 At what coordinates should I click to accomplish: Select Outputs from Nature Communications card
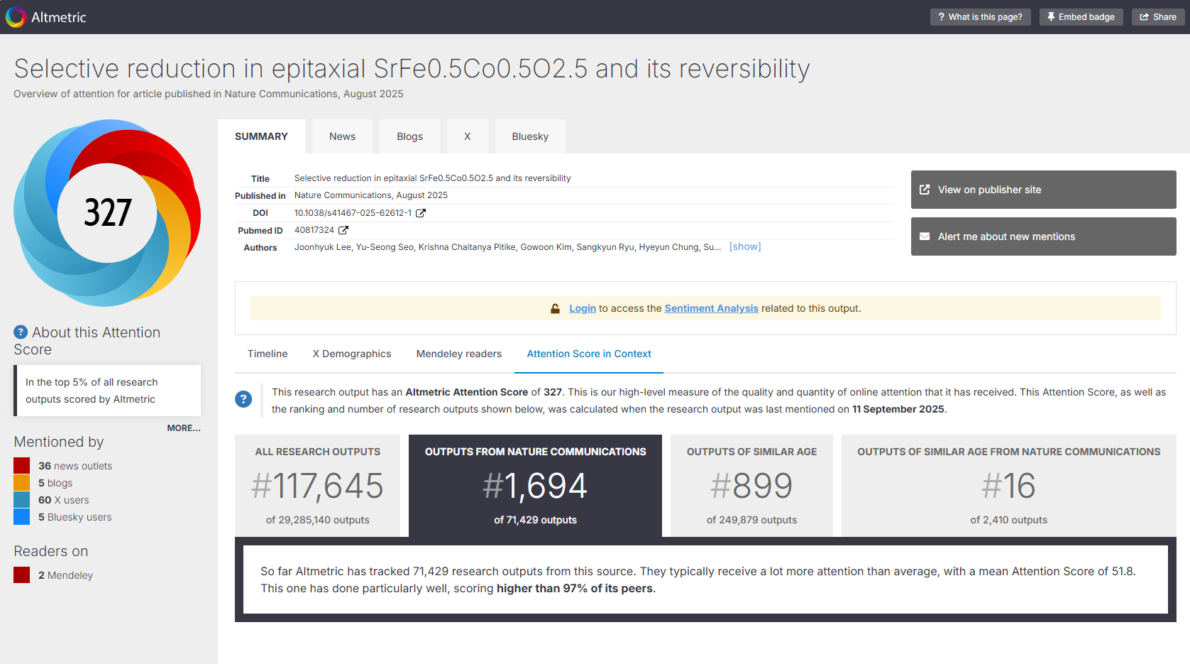click(535, 486)
